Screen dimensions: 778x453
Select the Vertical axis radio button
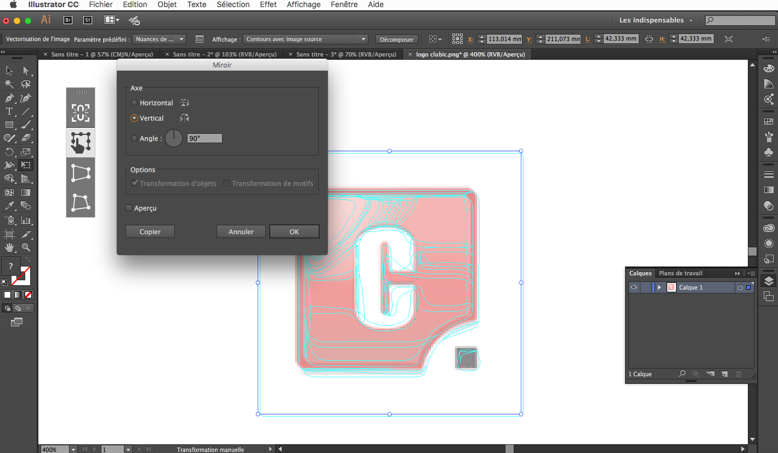click(x=134, y=118)
